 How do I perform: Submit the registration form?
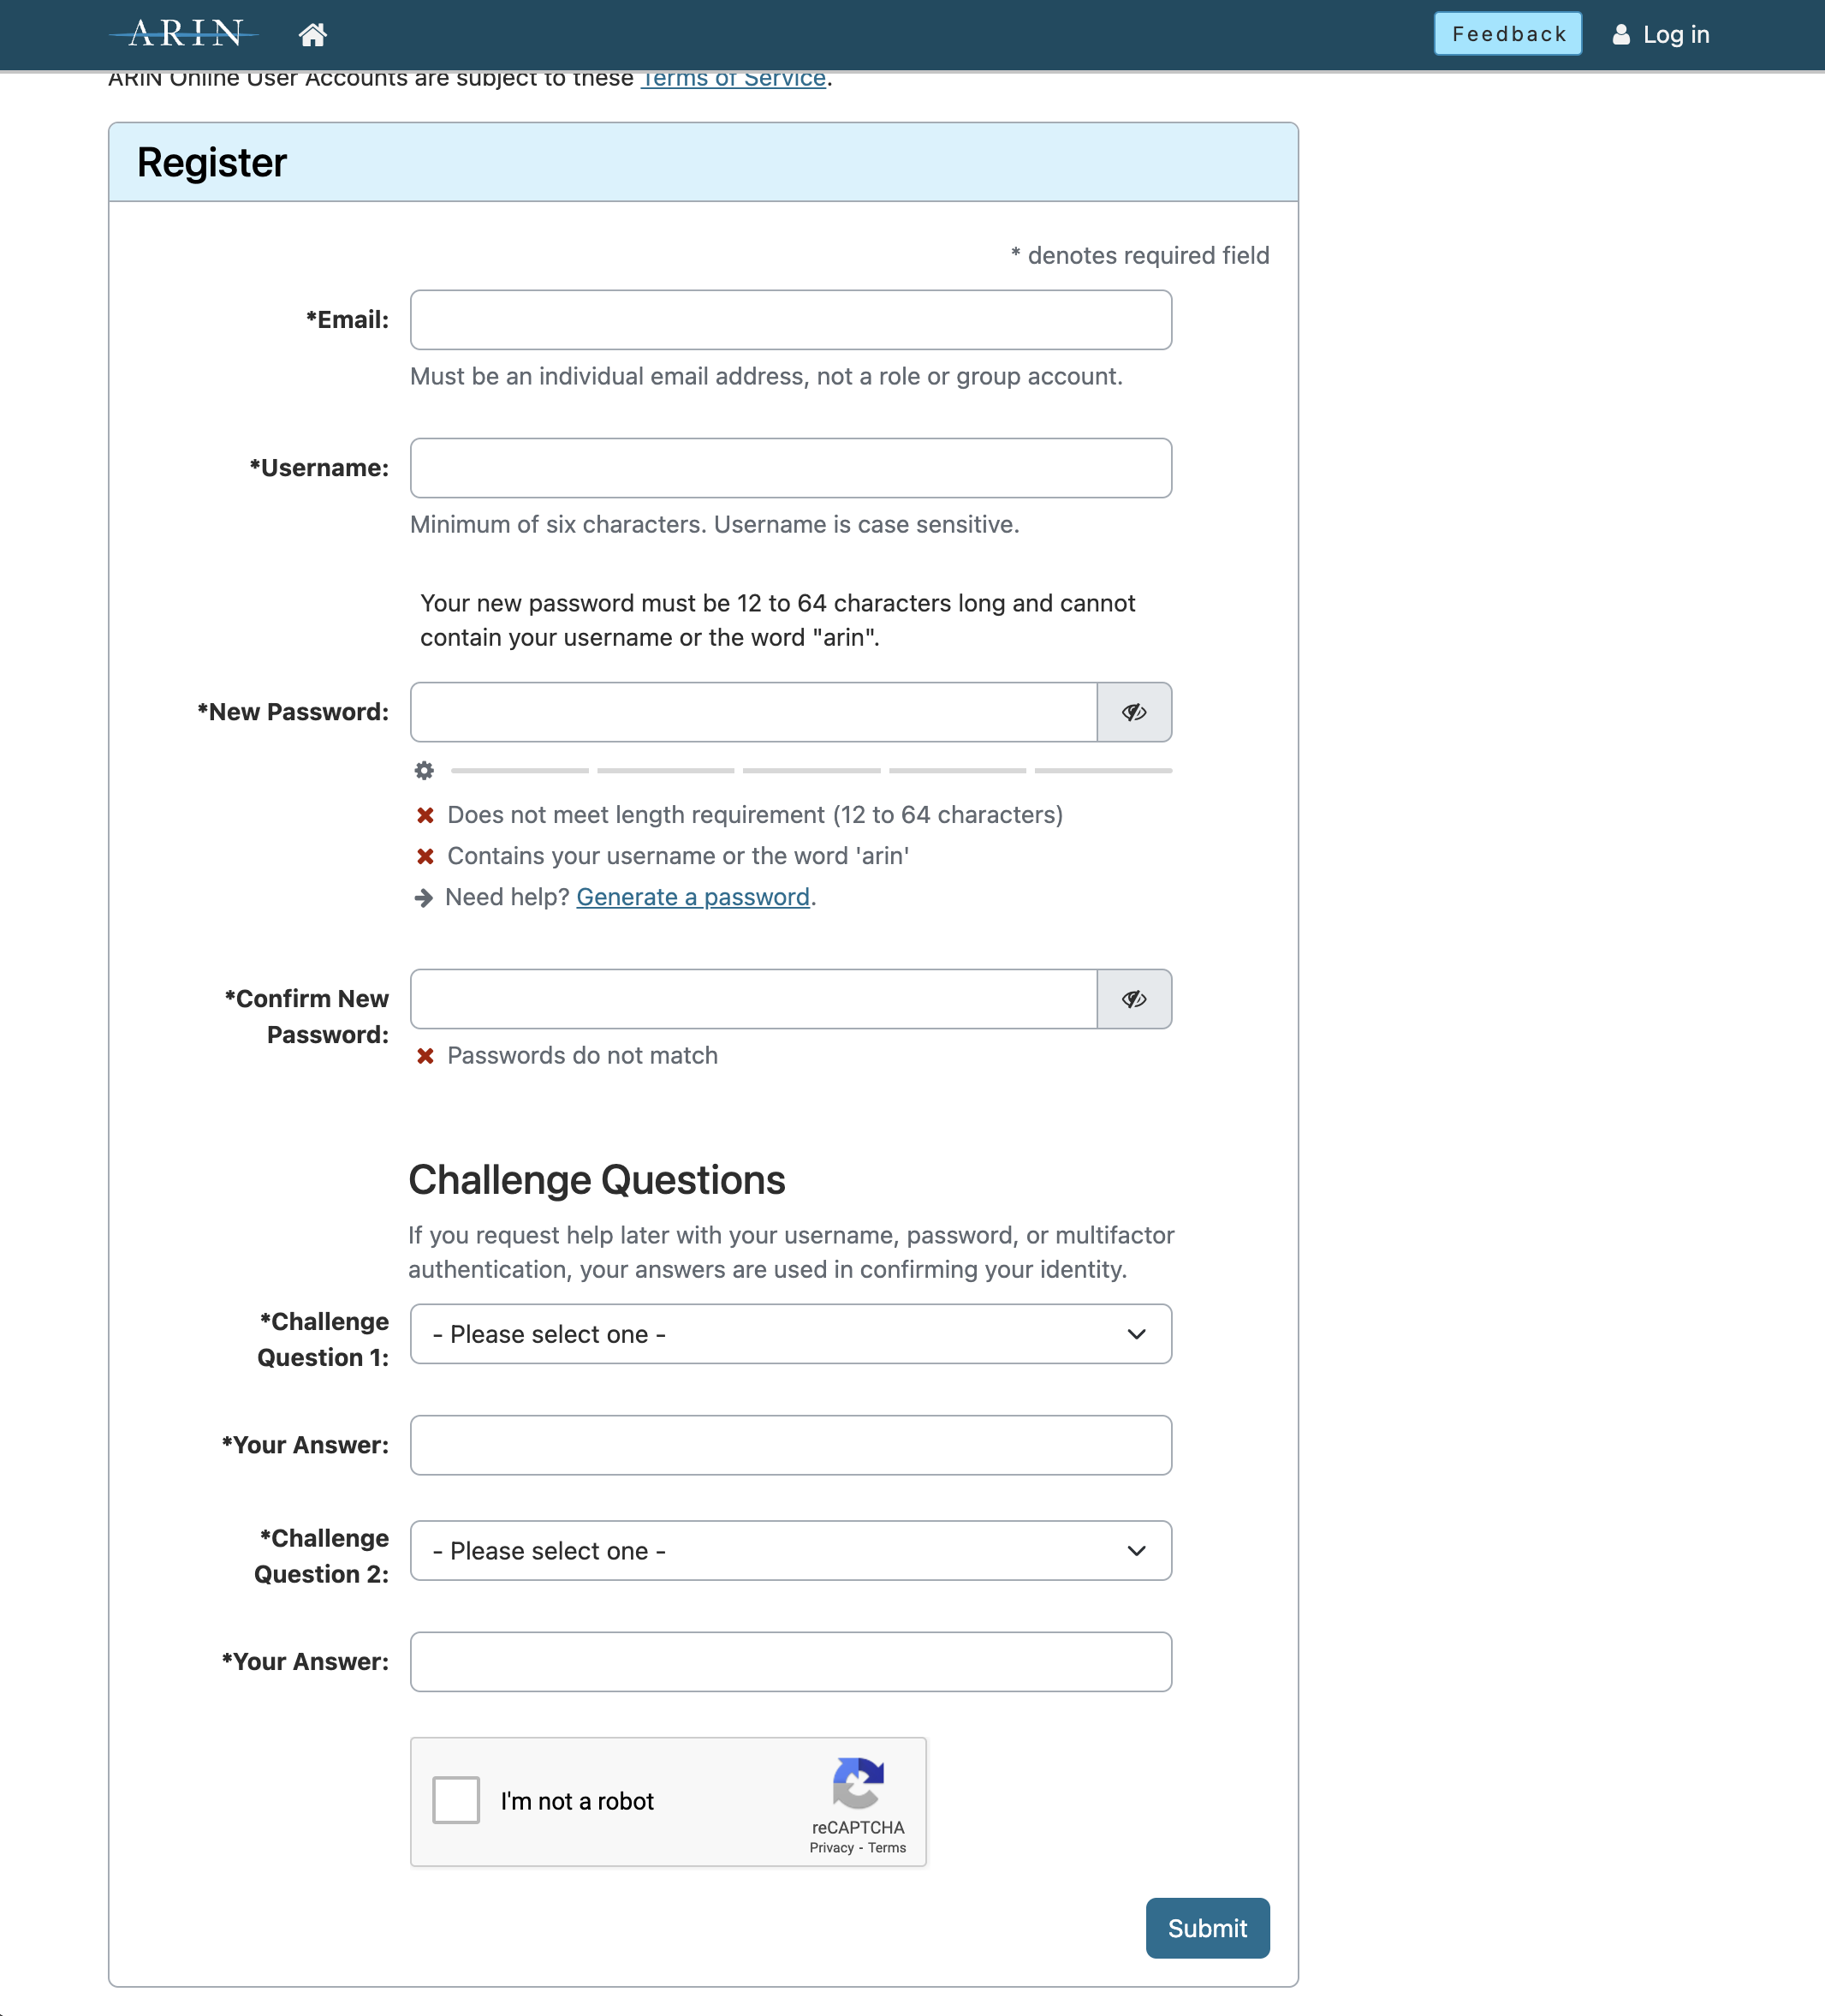[x=1207, y=1928]
